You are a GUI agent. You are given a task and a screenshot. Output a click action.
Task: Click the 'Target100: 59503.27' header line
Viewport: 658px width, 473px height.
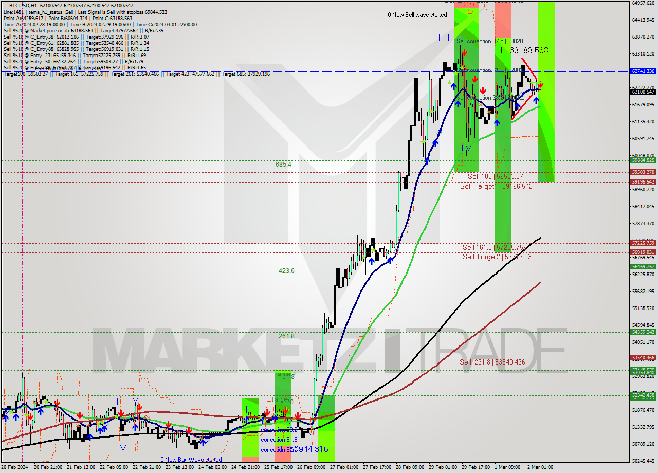(137, 74)
